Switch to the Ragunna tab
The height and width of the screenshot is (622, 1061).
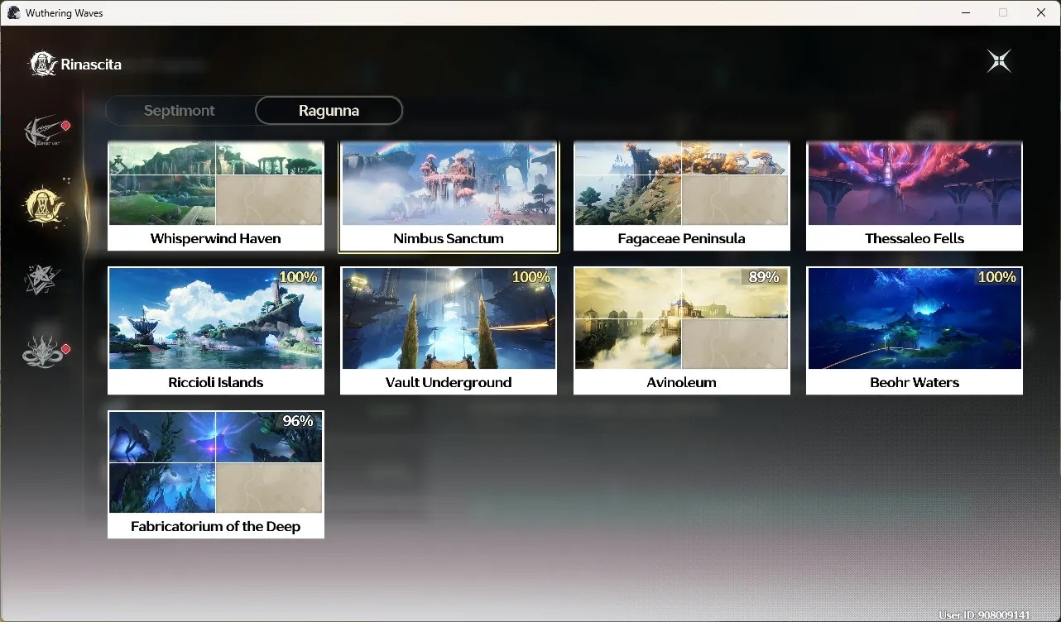pos(329,111)
